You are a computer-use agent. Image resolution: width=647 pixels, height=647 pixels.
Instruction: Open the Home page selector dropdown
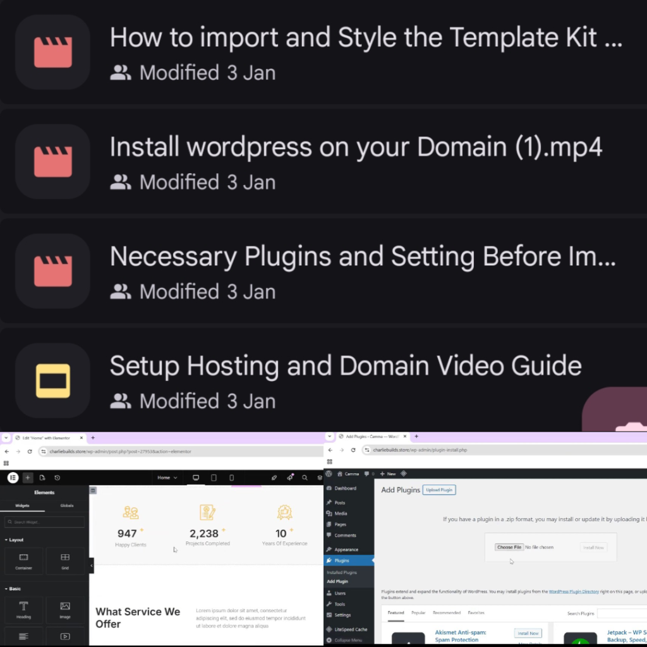pos(167,478)
